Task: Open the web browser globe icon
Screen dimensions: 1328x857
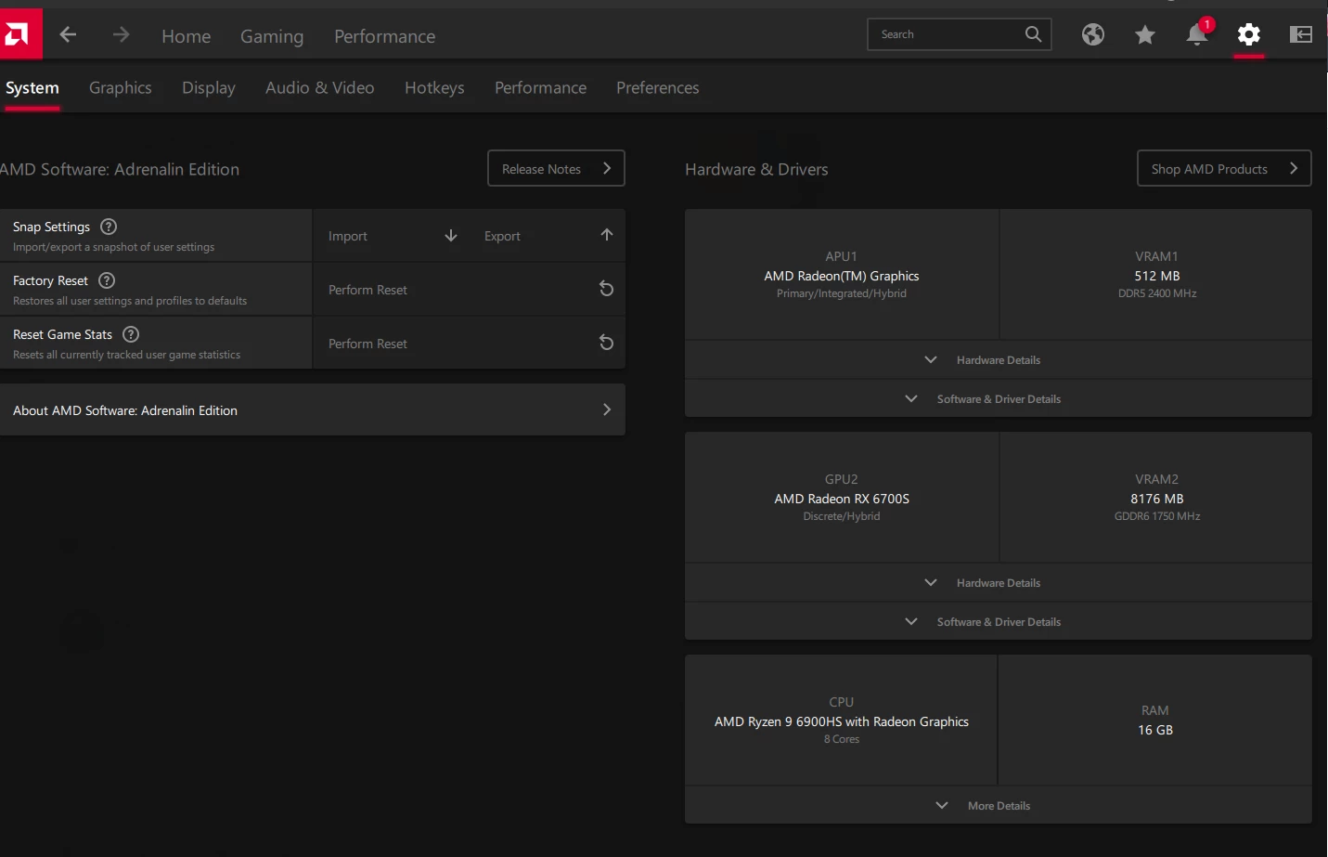Action: [1093, 34]
